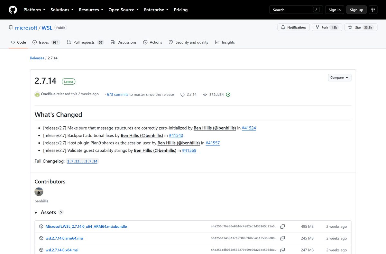
Task: Click the Sign up button
Action: pos(356,10)
